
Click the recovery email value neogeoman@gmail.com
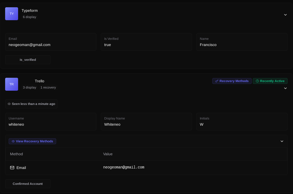(x=124, y=167)
